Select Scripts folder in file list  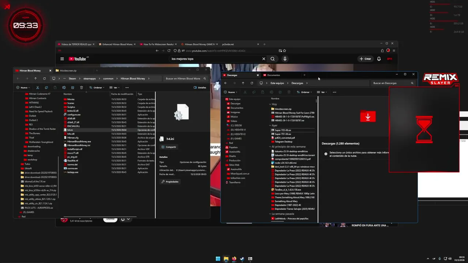(x=71, y=107)
